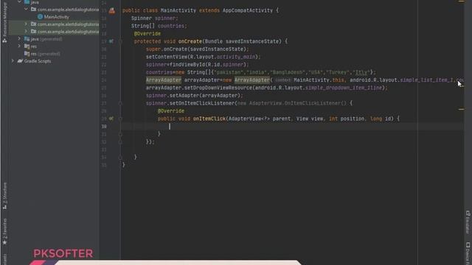Click '@Override' annotation above onItemClick
This screenshot has height=265, width=472.
tap(171, 111)
